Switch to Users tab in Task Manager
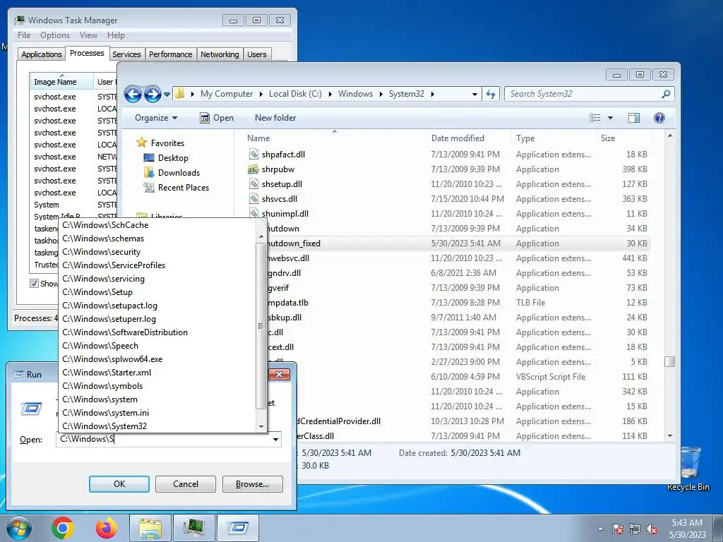This screenshot has height=542, width=723. click(257, 54)
